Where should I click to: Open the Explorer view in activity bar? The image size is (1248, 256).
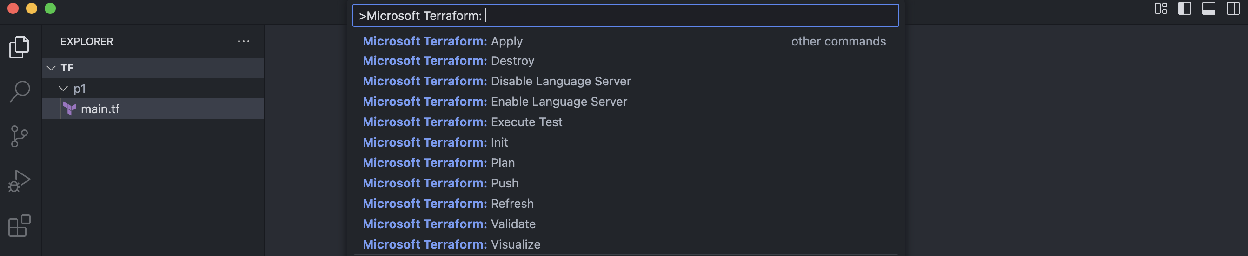coord(20,47)
